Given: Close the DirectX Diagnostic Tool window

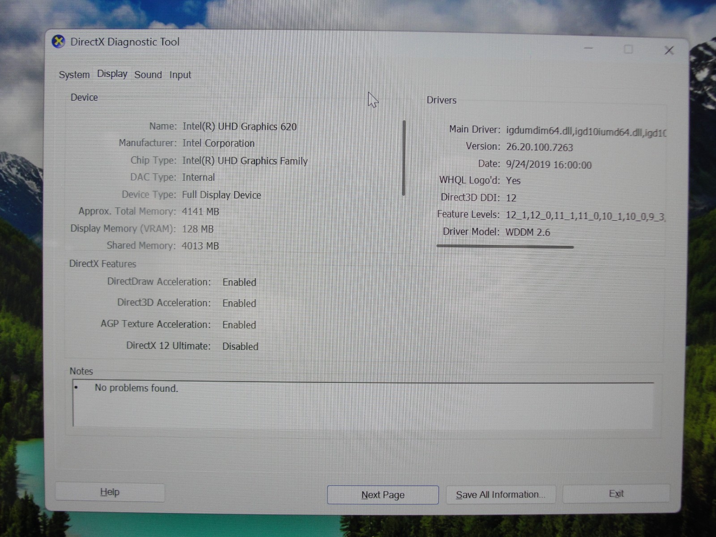Looking at the screenshot, I should coord(669,50).
